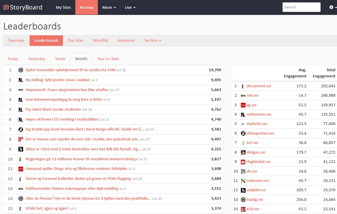Click the steigan.no portrait icon
The width and height of the screenshot is (337, 214).
point(243,152)
